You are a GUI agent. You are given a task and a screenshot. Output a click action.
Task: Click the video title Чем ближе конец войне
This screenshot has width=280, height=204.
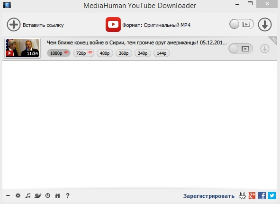[136, 42]
